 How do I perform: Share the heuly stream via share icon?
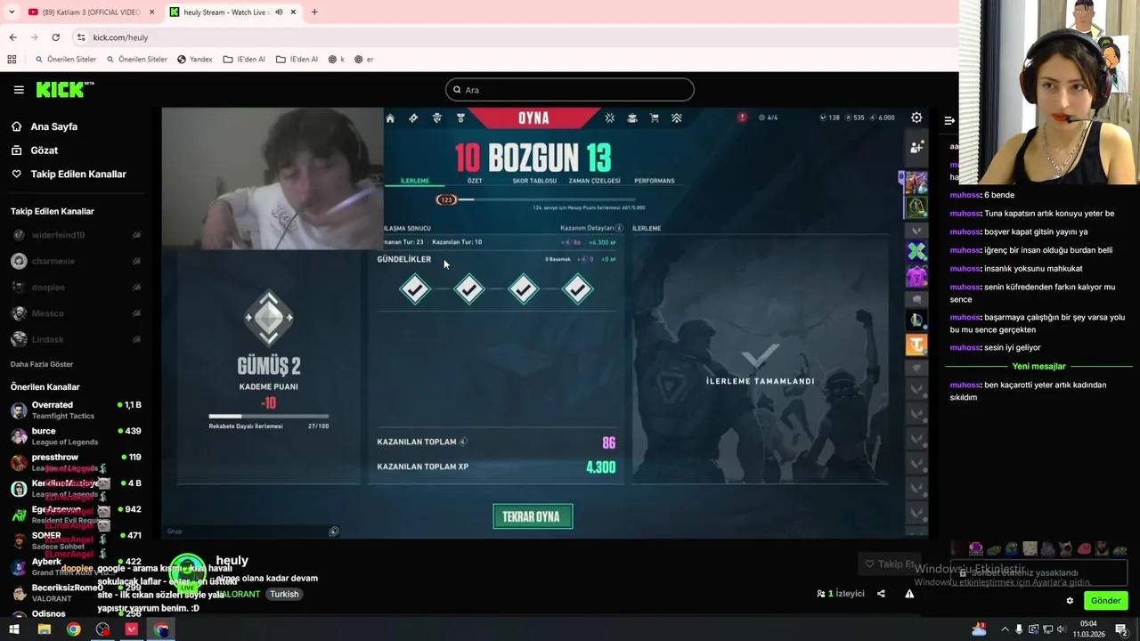tap(881, 594)
